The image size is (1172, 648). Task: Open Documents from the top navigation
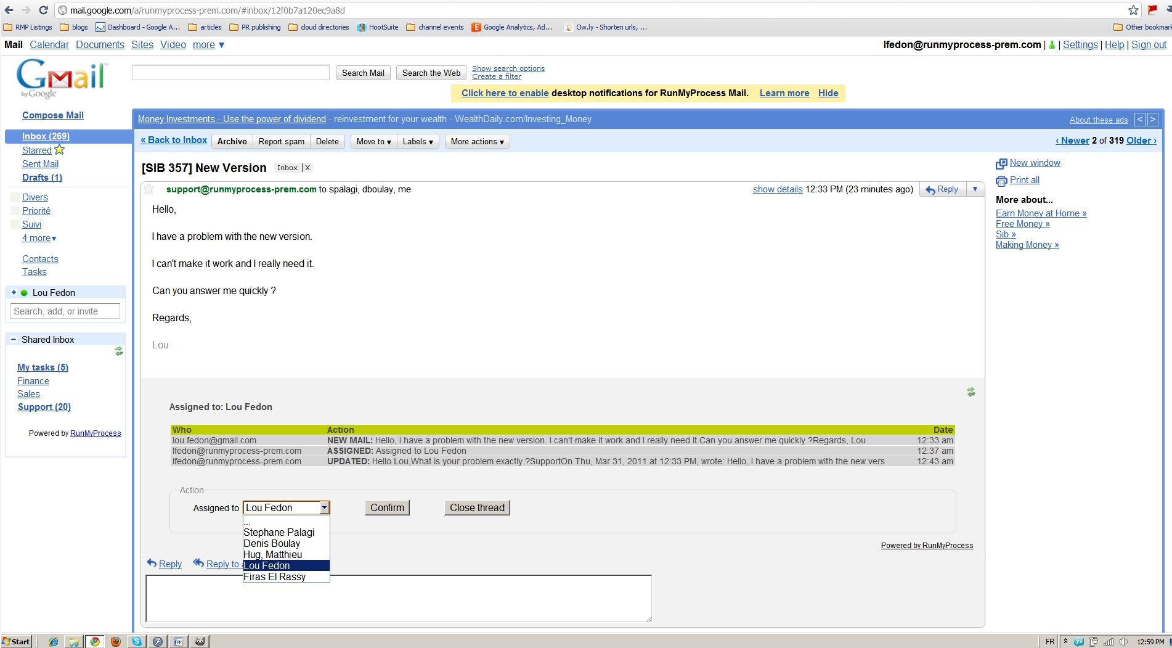click(x=100, y=44)
